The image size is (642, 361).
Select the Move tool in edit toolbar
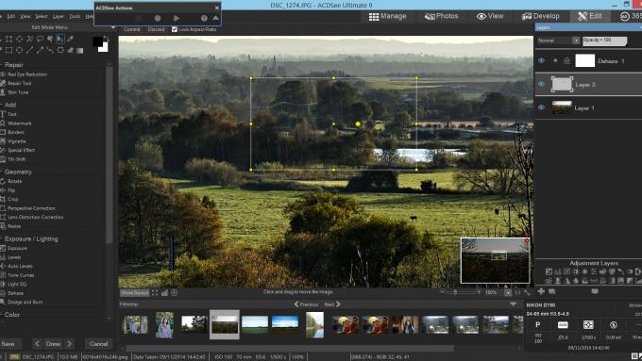[x=59, y=39]
